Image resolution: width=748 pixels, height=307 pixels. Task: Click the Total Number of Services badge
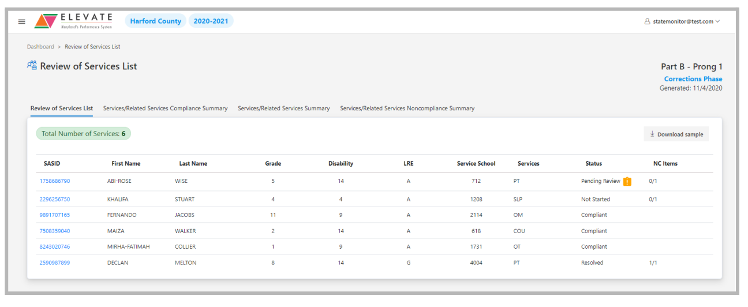(x=84, y=134)
